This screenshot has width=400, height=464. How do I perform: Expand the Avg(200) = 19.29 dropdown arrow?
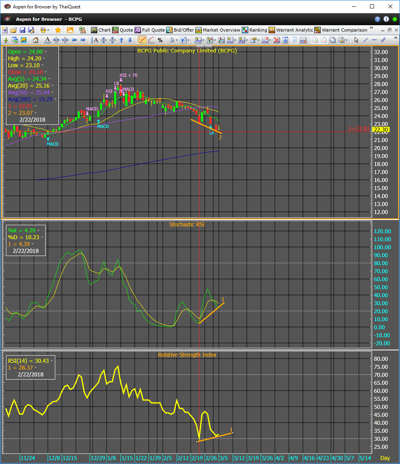tap(55, 100)
